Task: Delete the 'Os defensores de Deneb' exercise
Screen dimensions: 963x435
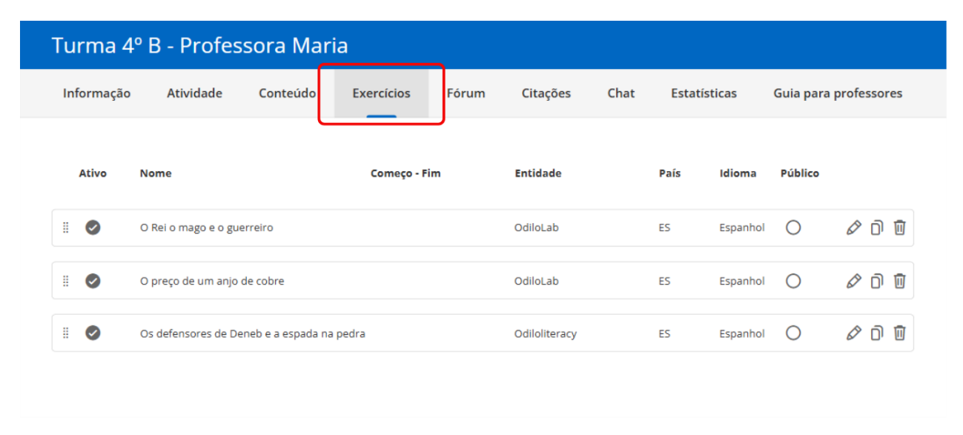Action: tap(899, 333)
